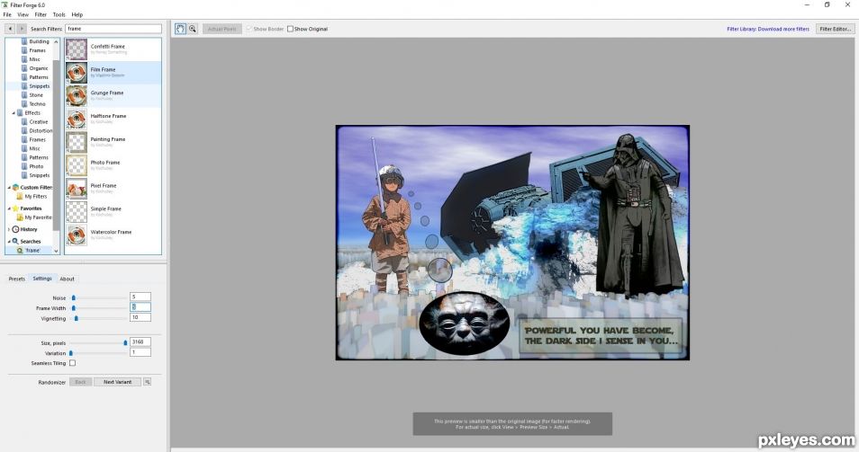Open randomizer options icon beside Next Variant
Viewport: 859px width, 452px height.
tap(148, 382)
